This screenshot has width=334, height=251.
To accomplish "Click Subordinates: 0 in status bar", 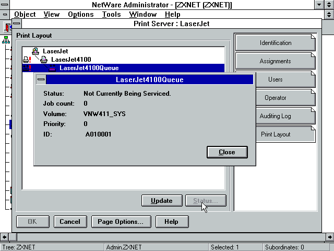I will 284,247.
